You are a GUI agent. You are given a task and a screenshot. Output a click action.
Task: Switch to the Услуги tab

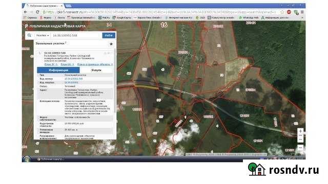[x=96, y=70]
